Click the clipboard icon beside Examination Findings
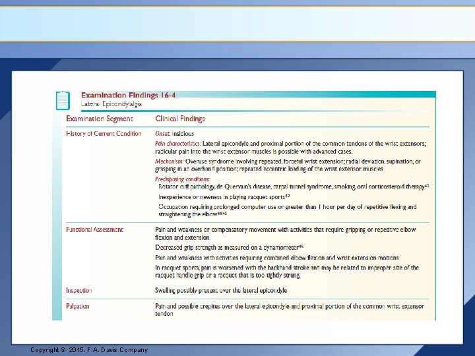Image resolution: width=475 pixels, height=356 pixels. click(x=63, y=100)
